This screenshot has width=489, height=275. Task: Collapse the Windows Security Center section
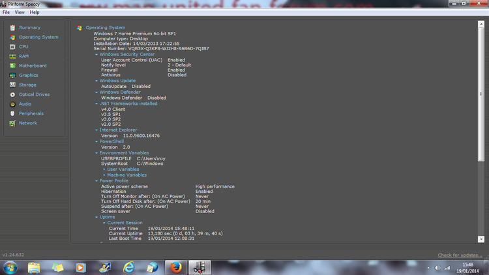pyautogui.click(x=96, y=55)
